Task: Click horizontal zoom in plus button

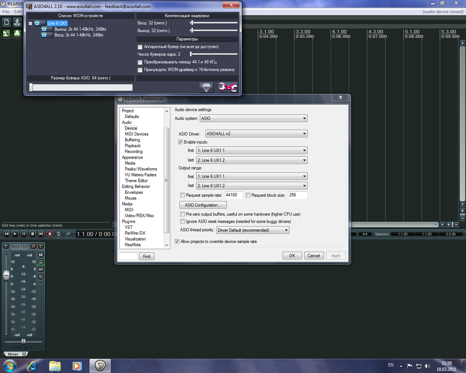Action: coord(448,225)
